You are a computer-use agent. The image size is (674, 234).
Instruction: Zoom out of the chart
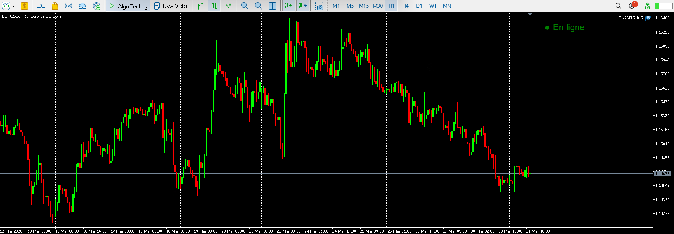click(258, 6)
